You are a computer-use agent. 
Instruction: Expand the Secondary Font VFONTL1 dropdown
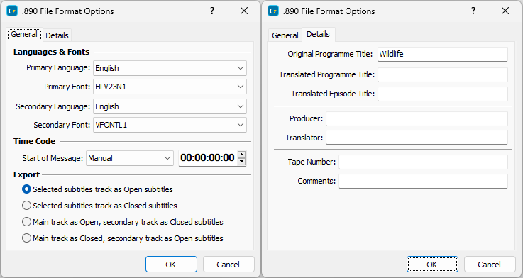click(170, 125)
